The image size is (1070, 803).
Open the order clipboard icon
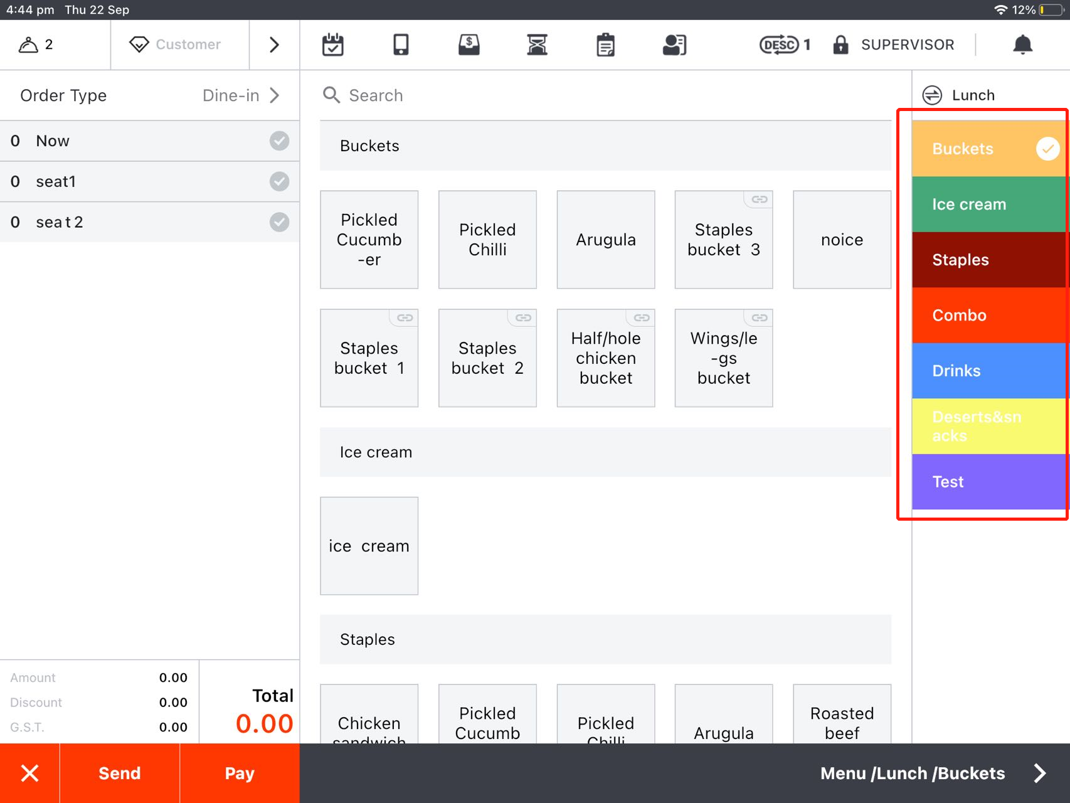(x=605, y=45)
